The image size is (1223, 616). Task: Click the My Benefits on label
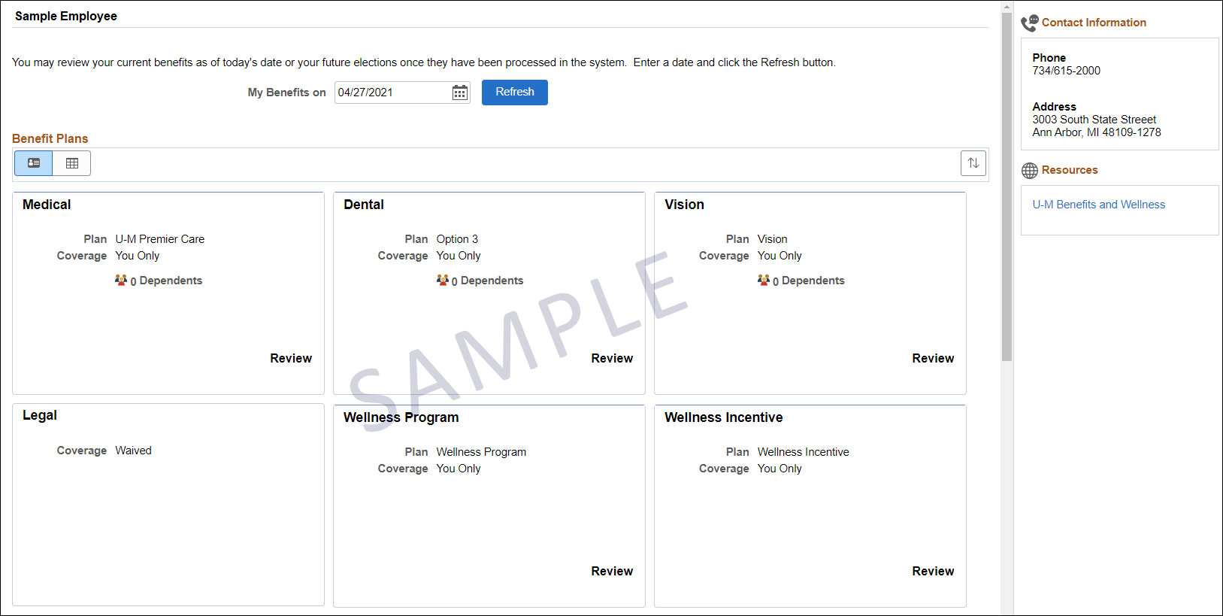click(286, 93)
